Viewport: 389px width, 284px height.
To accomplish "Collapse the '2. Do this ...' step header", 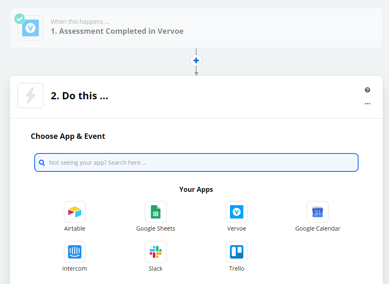I will 196,97.
